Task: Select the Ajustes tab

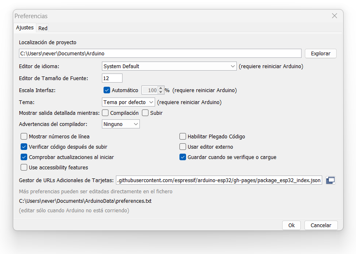Action: pyautogui.click(x=25, y=28)
